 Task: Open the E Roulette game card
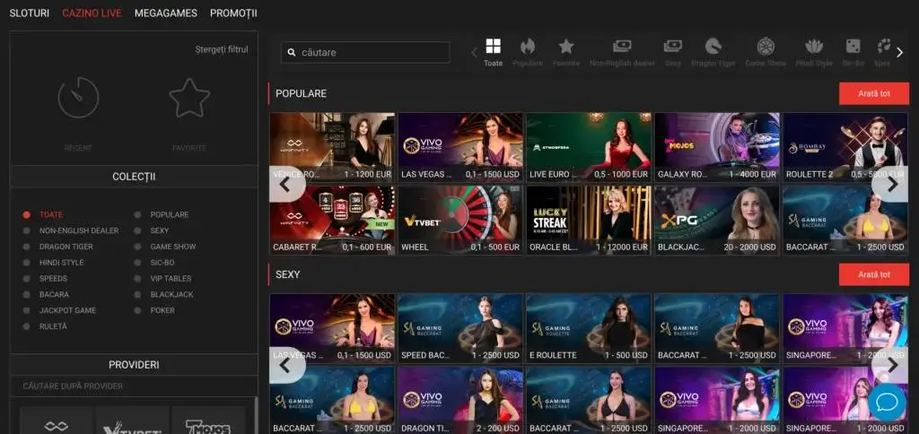[589, 328]
